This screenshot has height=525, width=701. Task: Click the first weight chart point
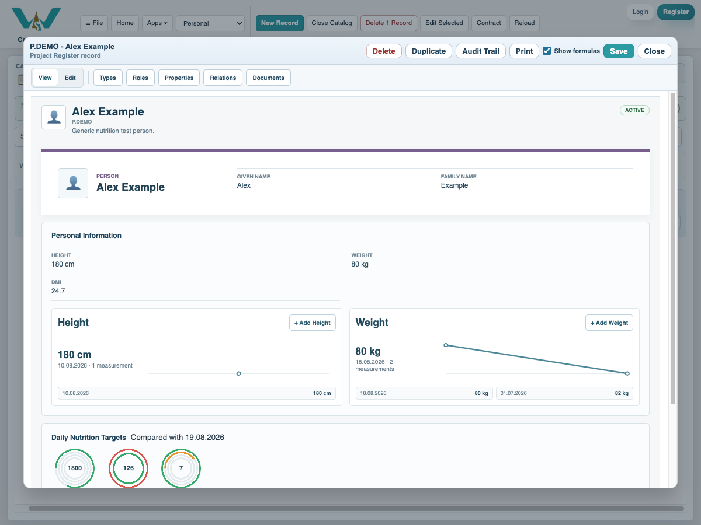point(446,345)
